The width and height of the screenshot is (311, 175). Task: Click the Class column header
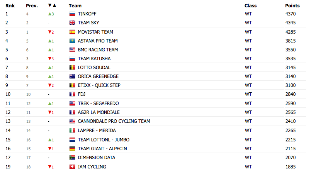[x=250, y=6]
